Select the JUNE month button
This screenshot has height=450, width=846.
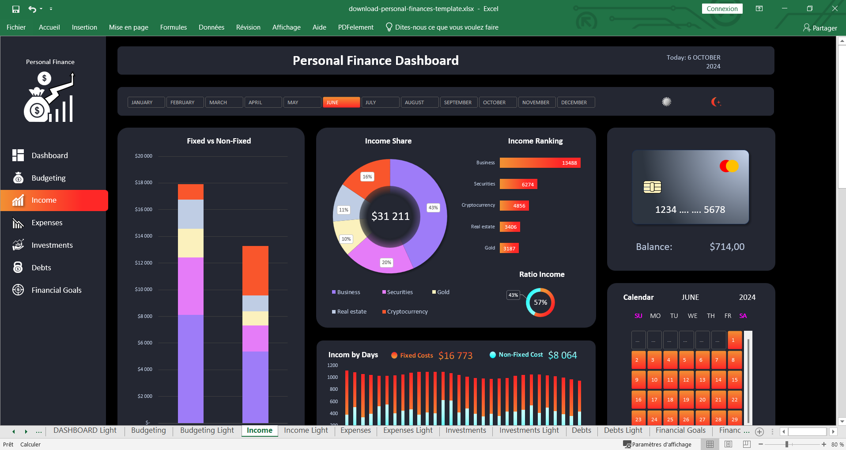click(341, 102)
